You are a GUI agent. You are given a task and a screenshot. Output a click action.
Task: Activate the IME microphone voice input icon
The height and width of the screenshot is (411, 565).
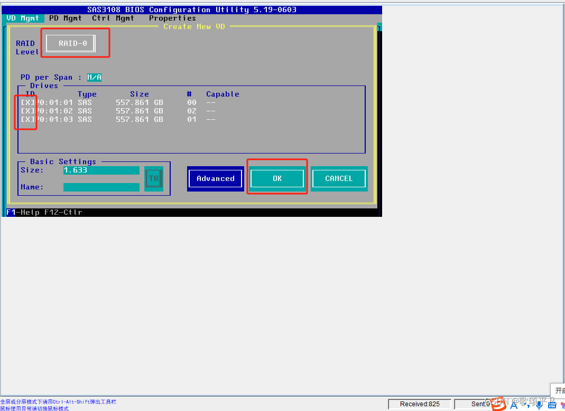coord(539,405)
